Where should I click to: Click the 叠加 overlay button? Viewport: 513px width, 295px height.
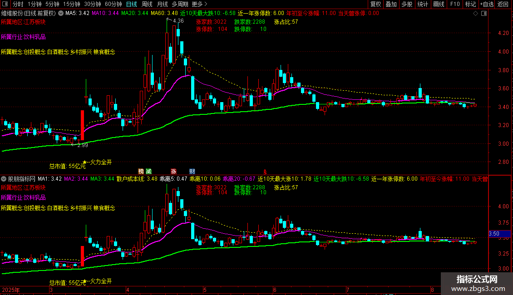pos(391,4)
